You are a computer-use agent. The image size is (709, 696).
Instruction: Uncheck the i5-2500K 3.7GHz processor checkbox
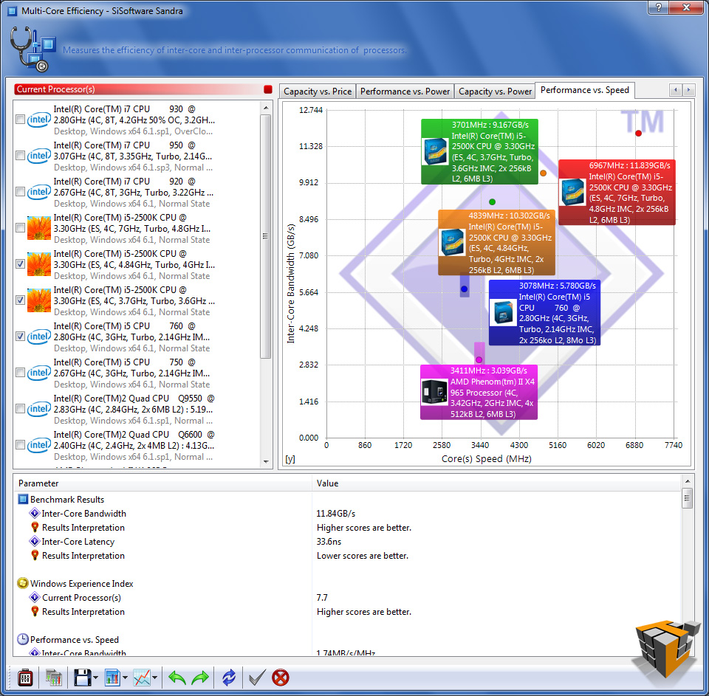click(20, 300)
